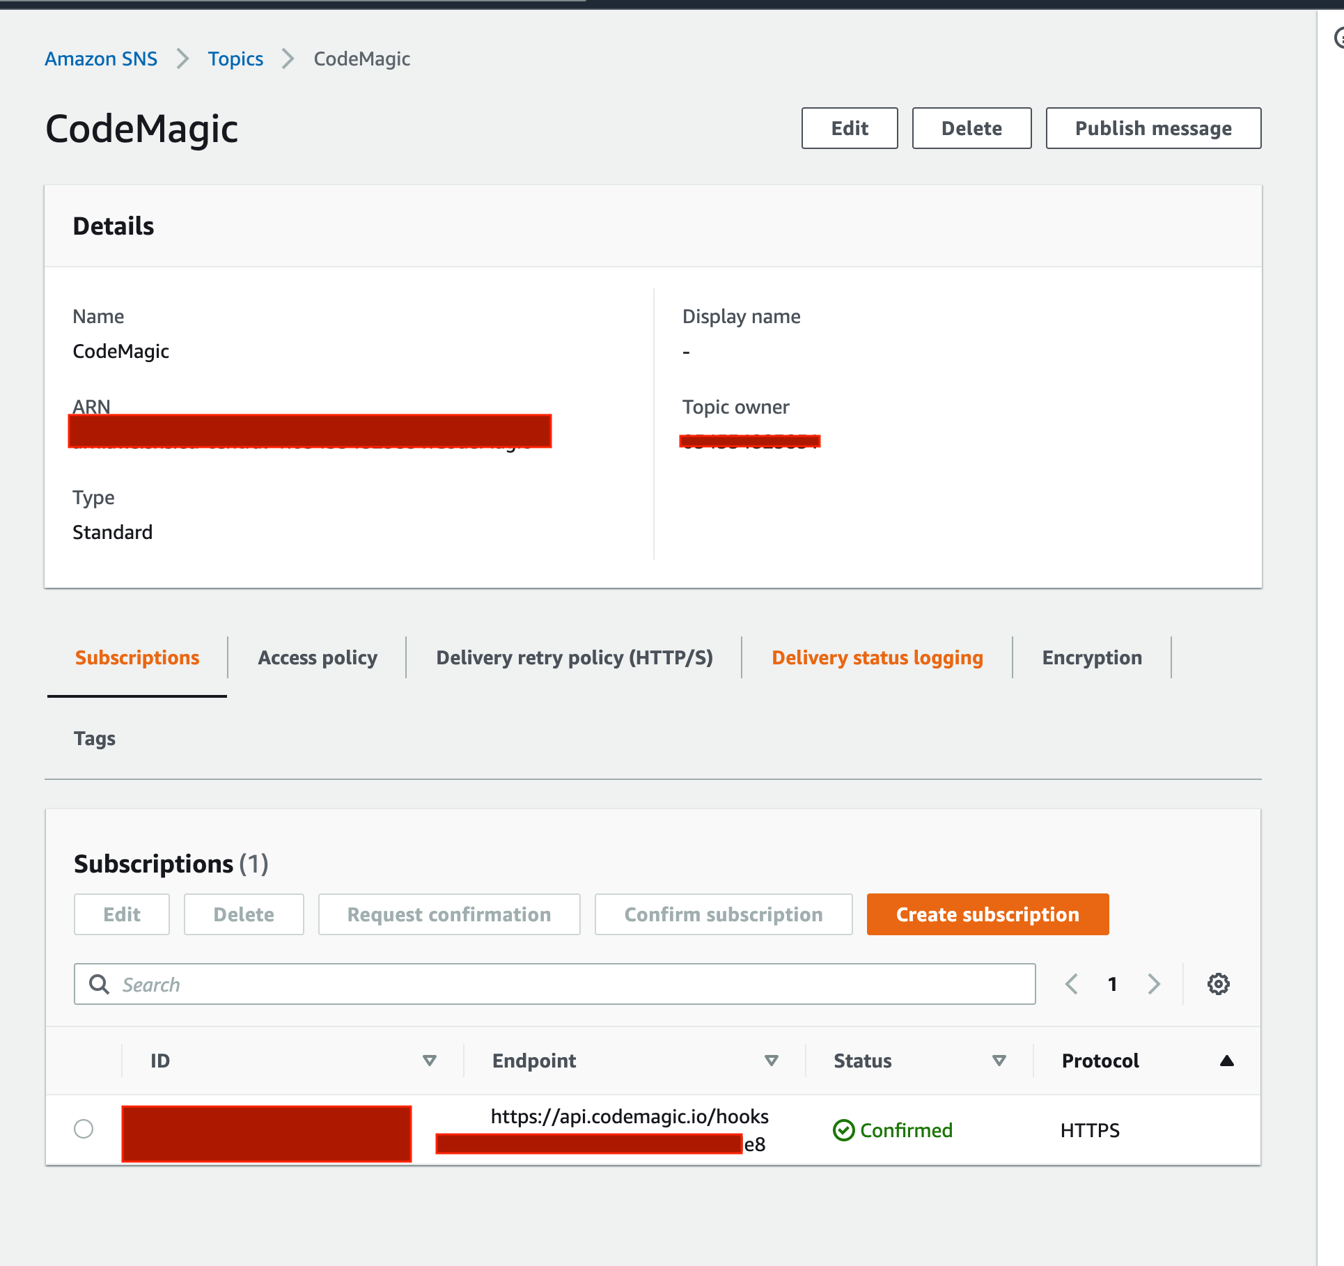
Task: Click the green Confirmed status icon
Action: [843, 1130]
